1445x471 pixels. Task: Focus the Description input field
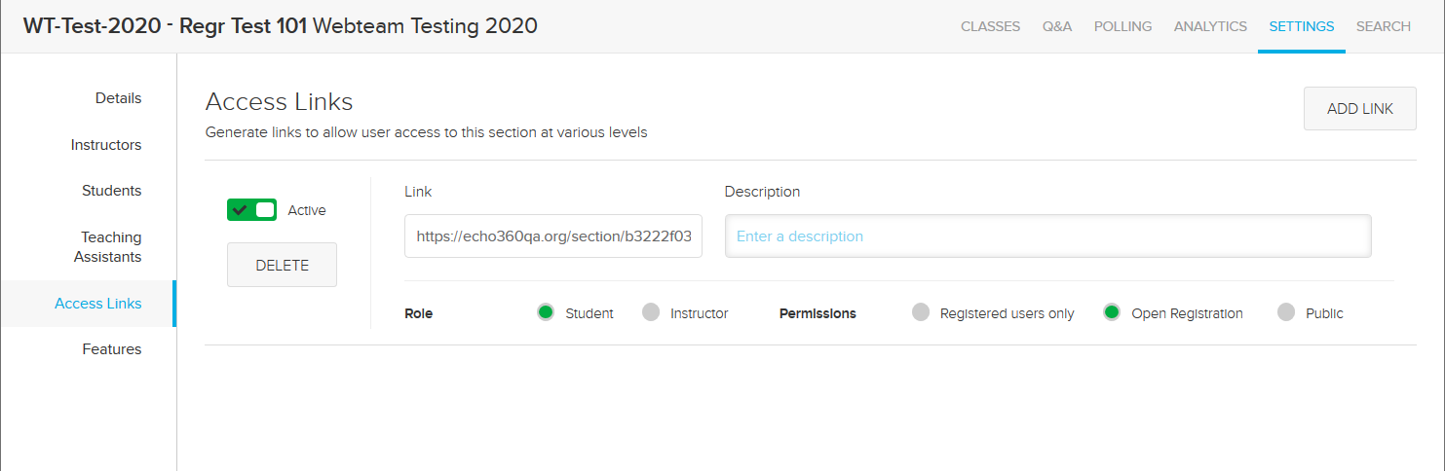(x=1048, y=236)
